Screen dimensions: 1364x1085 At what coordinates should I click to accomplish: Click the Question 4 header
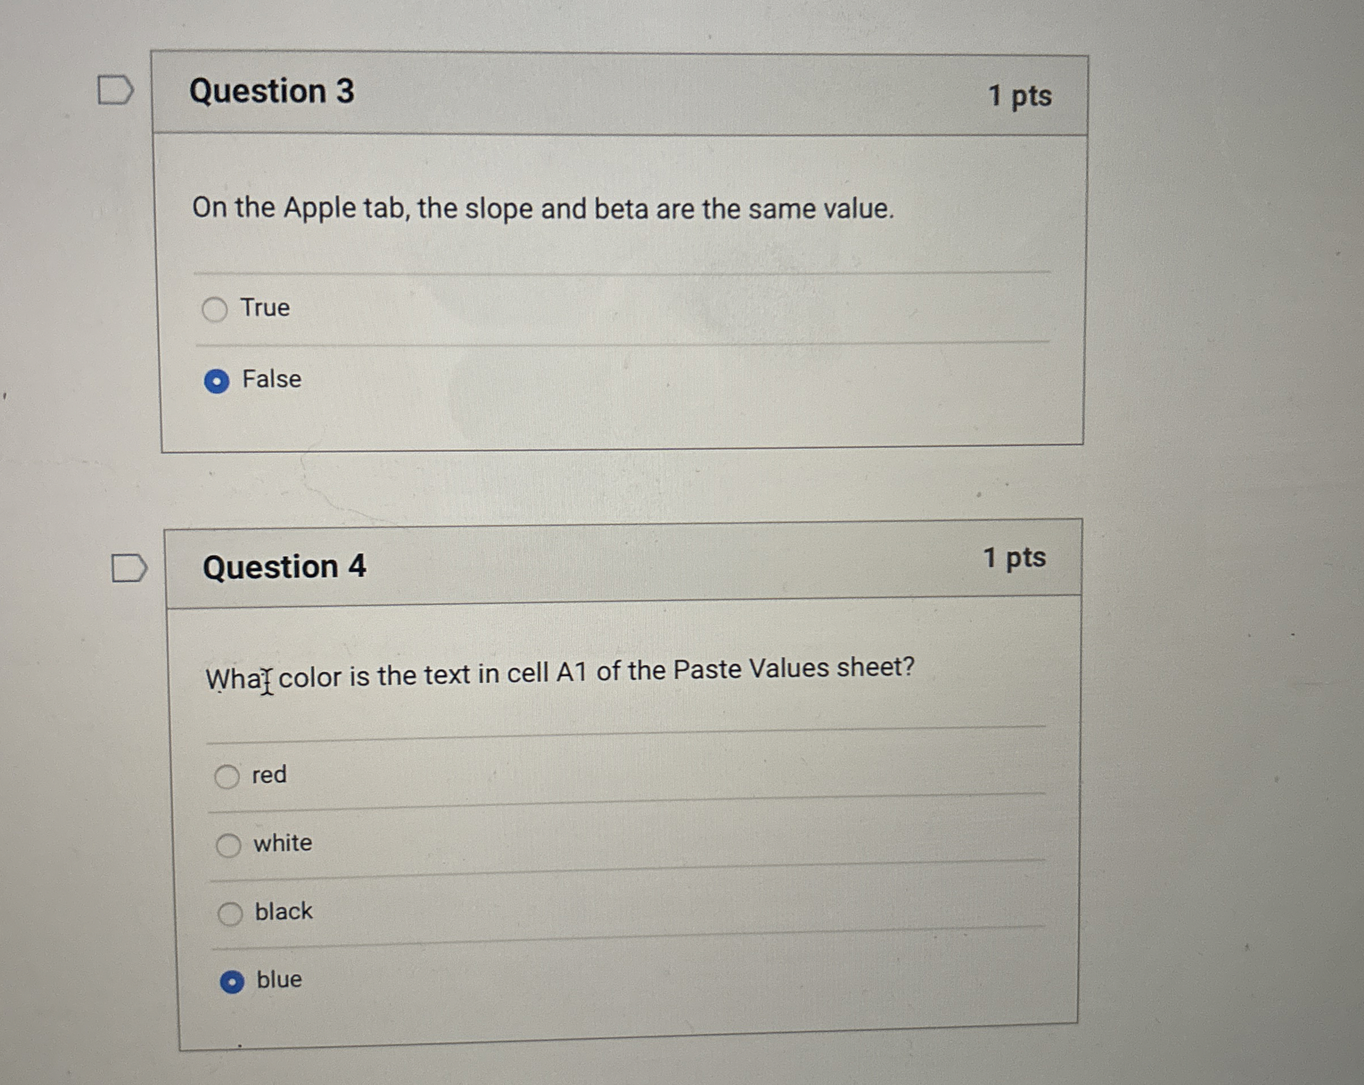click(x=286, y=568)
